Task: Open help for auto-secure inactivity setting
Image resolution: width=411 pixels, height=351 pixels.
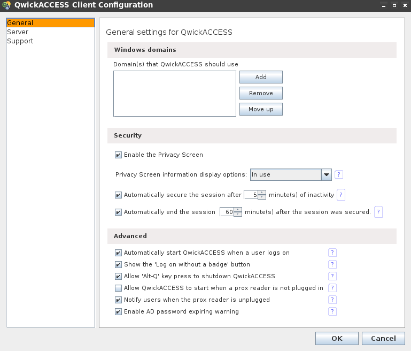Action: click(x=341, y=195)
